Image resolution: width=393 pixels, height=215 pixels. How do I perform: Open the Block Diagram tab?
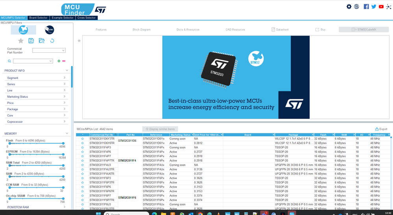(x=142, y=30)
